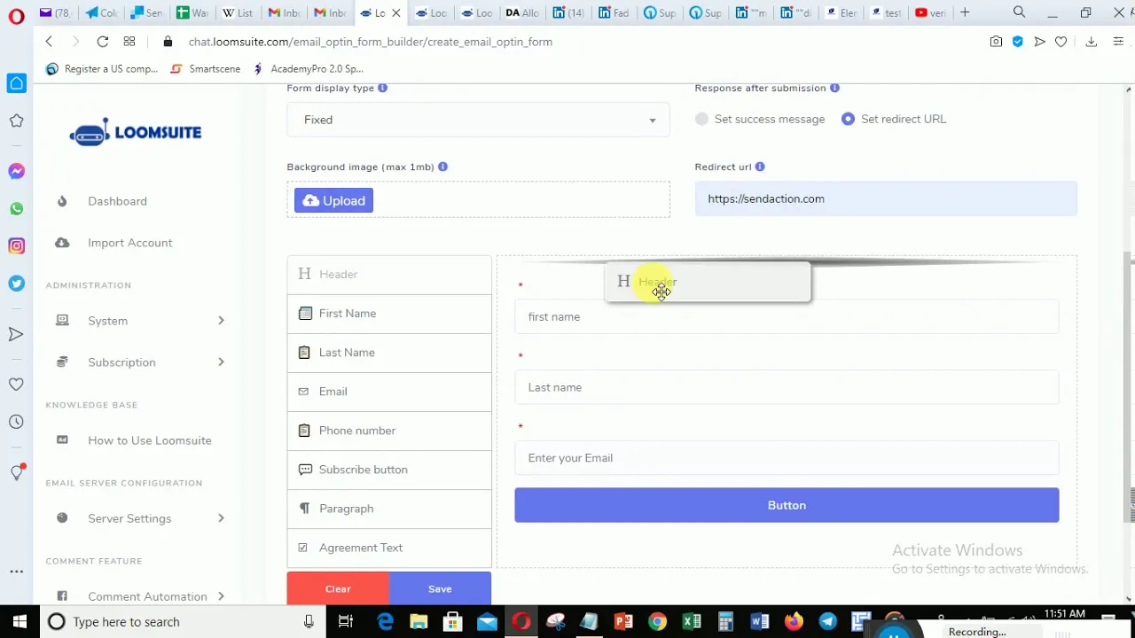This screenshot has width=1135, height=638.
Task: Open the Form display type dropdown
Action: (478, 120)
